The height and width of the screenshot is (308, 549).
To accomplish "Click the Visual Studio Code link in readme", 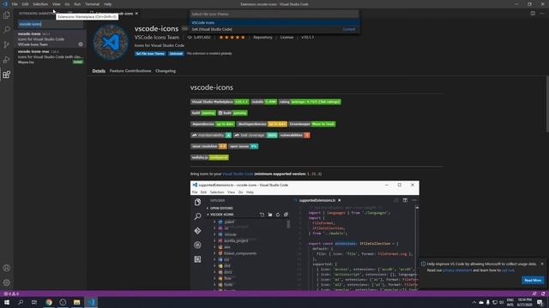I will pos(238,174).
